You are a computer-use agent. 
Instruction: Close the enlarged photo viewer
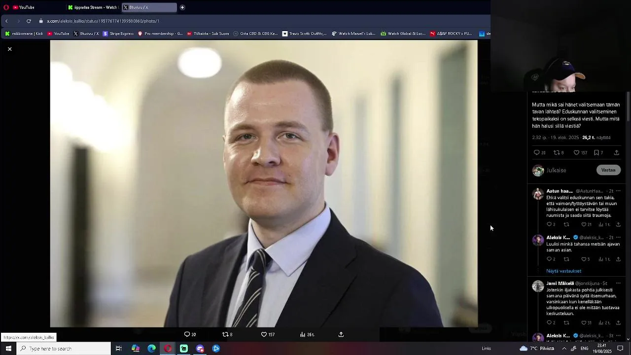tap(9, 49)
